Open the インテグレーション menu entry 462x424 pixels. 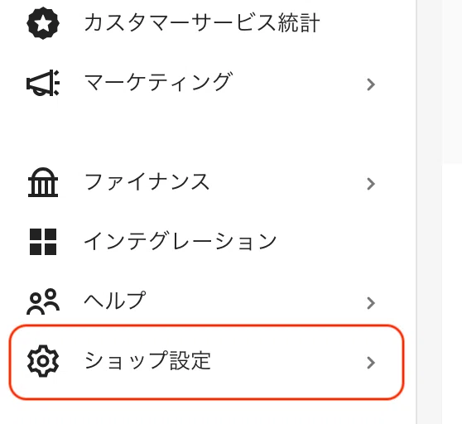(180, 241)
